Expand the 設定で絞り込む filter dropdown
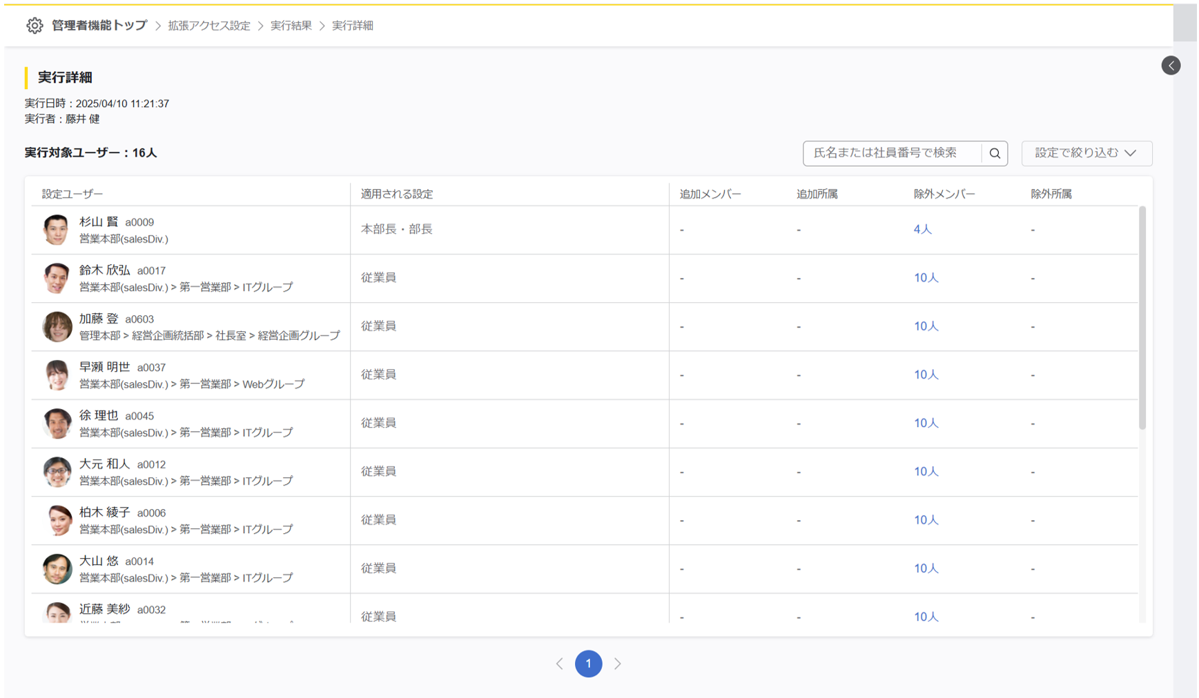Image resolution: width=1199 pixels, height=698 pixels. [1086, 153]
